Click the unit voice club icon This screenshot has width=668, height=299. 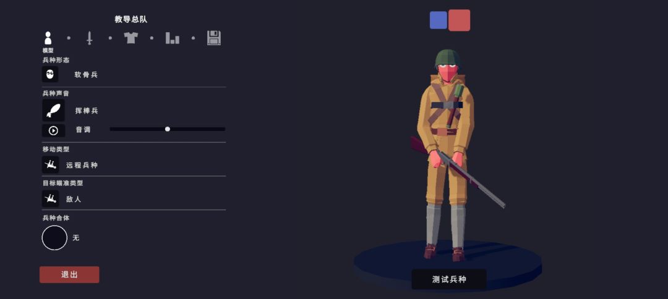coord(54,111)
